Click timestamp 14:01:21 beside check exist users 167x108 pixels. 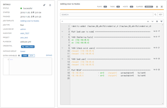(x=156, y=48)
